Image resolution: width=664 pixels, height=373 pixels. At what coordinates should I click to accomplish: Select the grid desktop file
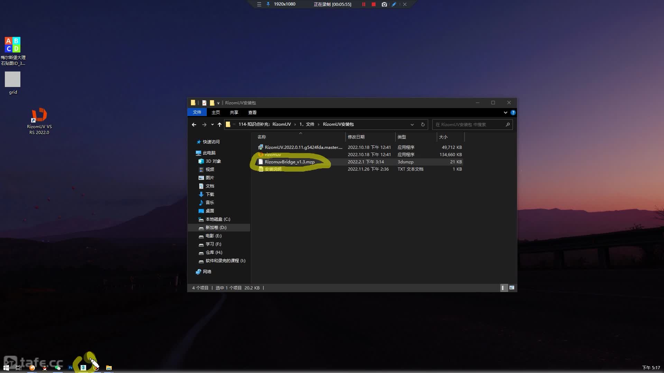click(13, 83)
